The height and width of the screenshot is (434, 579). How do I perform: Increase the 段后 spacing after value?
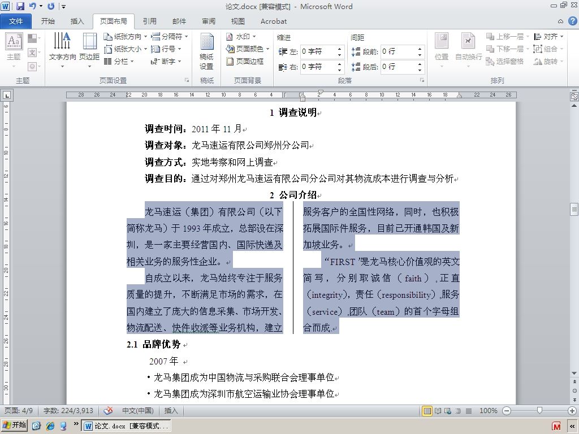(x=420, y=64)
